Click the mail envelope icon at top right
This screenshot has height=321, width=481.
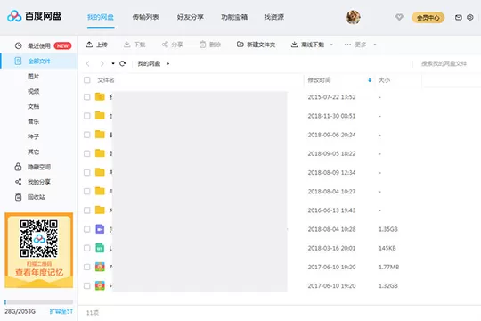(459, 18)
